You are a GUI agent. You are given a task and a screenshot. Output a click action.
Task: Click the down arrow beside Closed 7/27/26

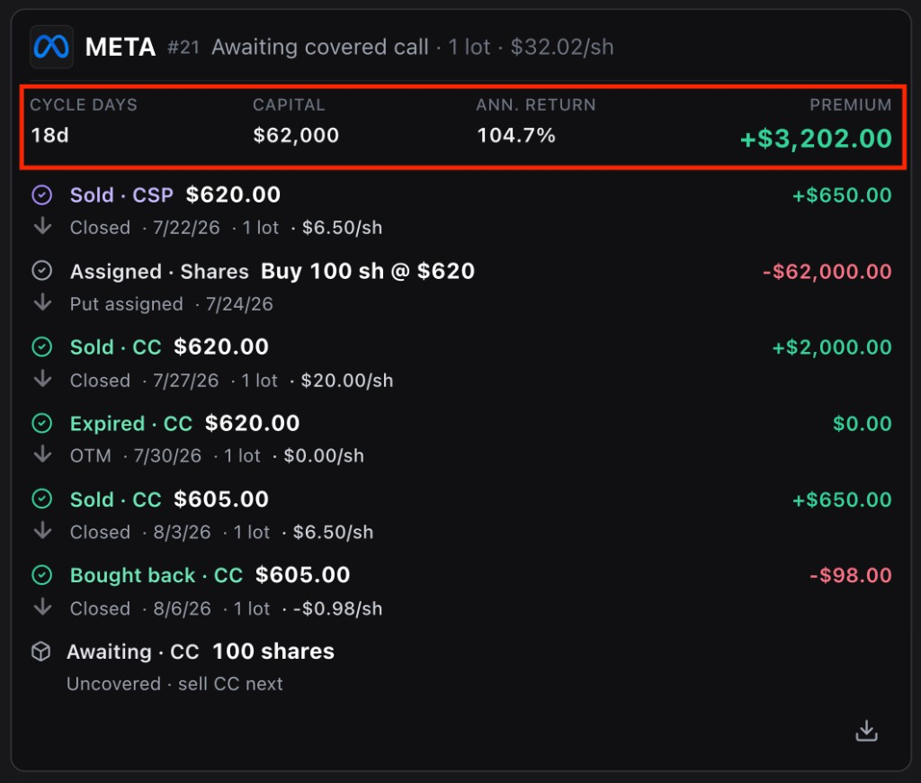42,379
